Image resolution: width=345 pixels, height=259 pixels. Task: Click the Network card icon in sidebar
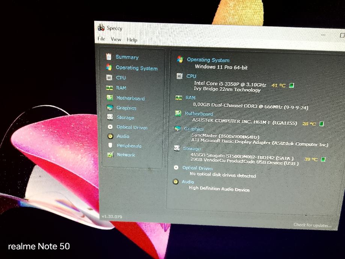click(110, 155)
